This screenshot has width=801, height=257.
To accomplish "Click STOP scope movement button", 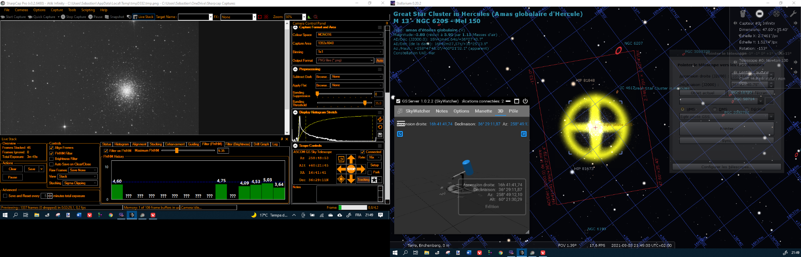I will [351, 169].
